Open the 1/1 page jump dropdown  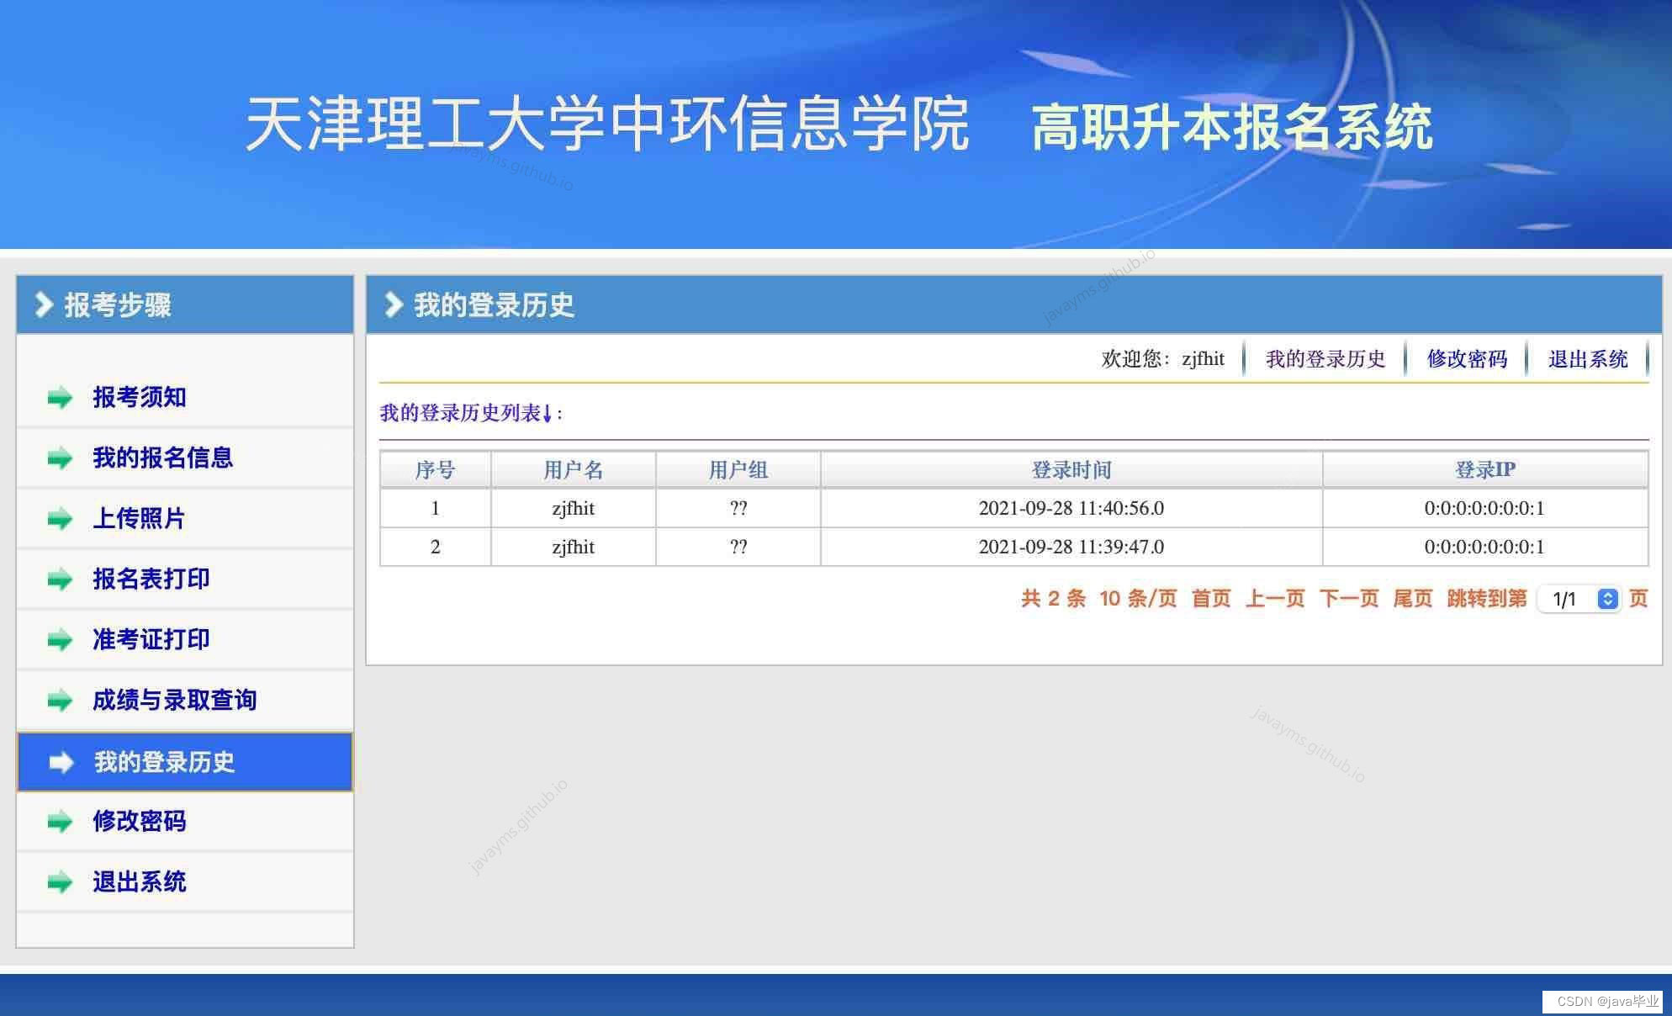coord(1578,599)
